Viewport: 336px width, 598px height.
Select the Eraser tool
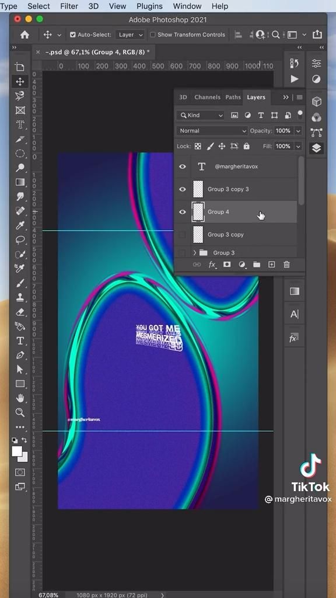click(x=20, y=312)
